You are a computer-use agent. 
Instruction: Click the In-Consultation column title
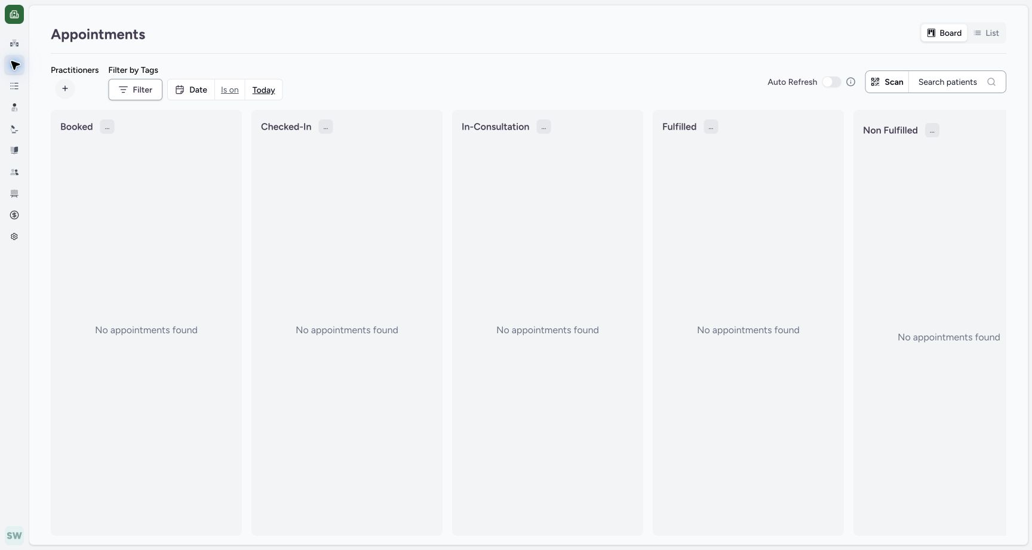[495, 127]
